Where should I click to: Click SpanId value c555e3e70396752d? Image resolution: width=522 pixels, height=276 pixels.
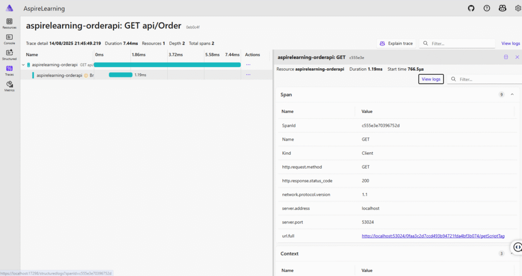click(x=380, y=126)
